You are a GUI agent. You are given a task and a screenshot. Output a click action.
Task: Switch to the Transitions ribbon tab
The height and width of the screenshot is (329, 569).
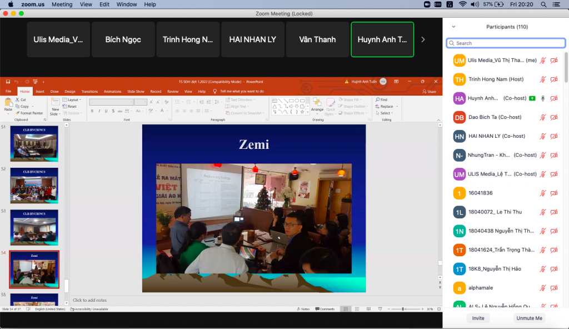coord(89,91)
